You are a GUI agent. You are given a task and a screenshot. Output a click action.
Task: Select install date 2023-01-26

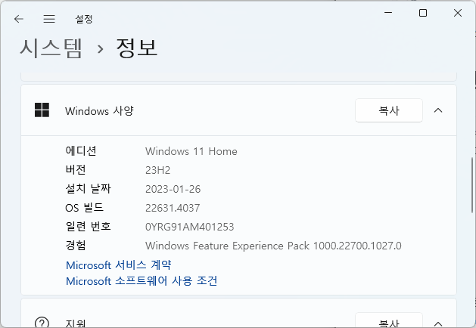coord(173,189)
